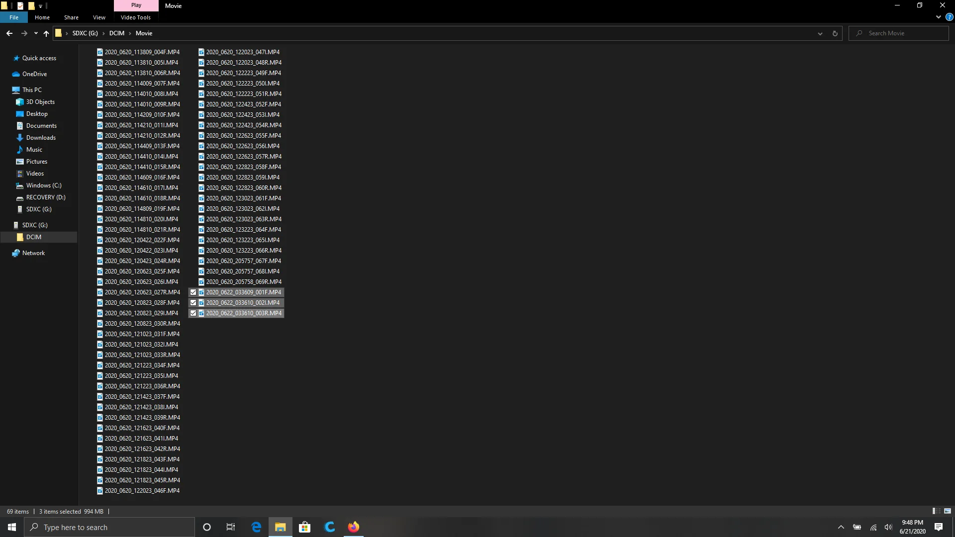This screenshot has width=955, height=537.
Task: Open the recent locations dropdown
Action: [36, 33]
